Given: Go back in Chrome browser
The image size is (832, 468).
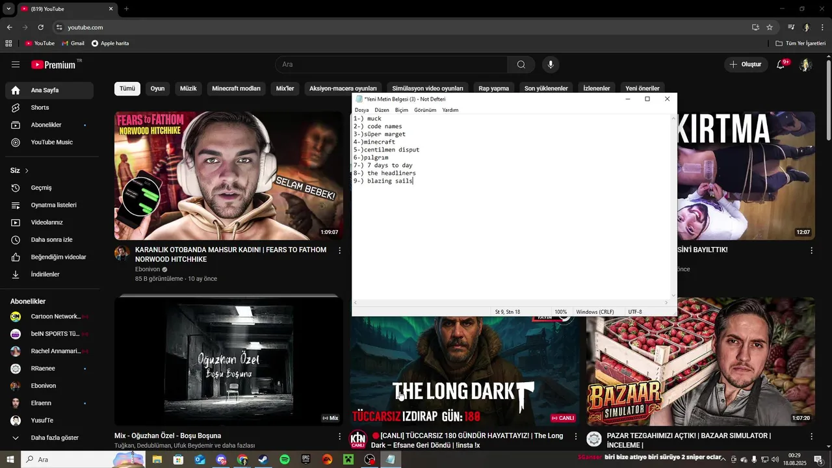Looking at the screenshot, I should (x=9, y=27).
